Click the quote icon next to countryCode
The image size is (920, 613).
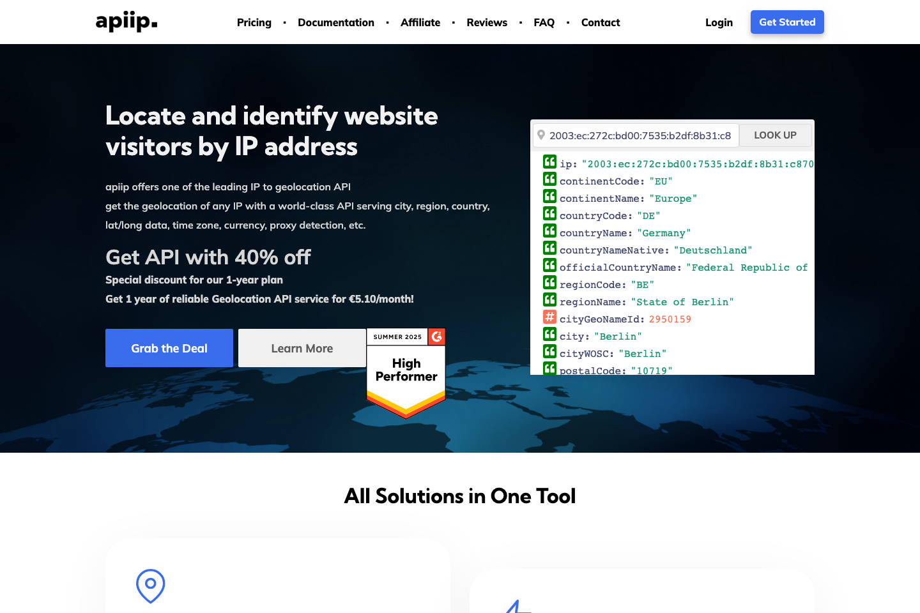pyautogui.click(x=549, y=213)
